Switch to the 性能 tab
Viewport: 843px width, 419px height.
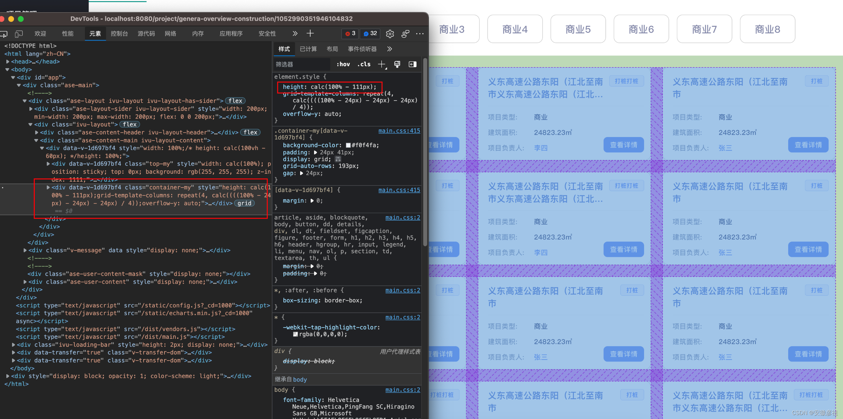[x=68, y=34]
